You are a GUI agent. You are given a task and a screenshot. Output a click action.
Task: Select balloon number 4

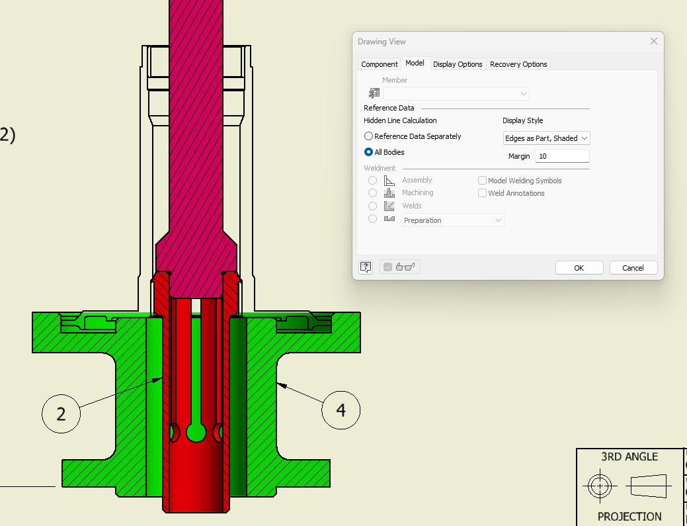pos(341,410)
